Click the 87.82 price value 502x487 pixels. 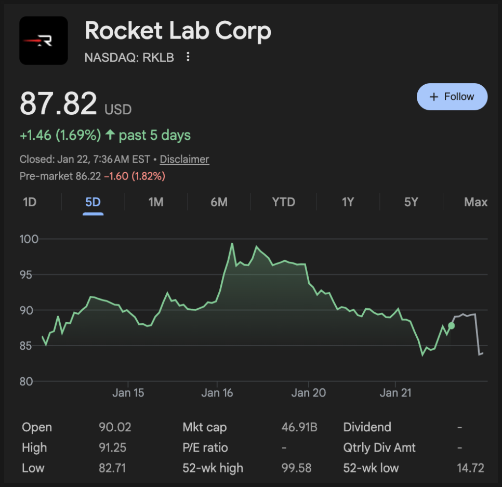(x=58, y=103)
